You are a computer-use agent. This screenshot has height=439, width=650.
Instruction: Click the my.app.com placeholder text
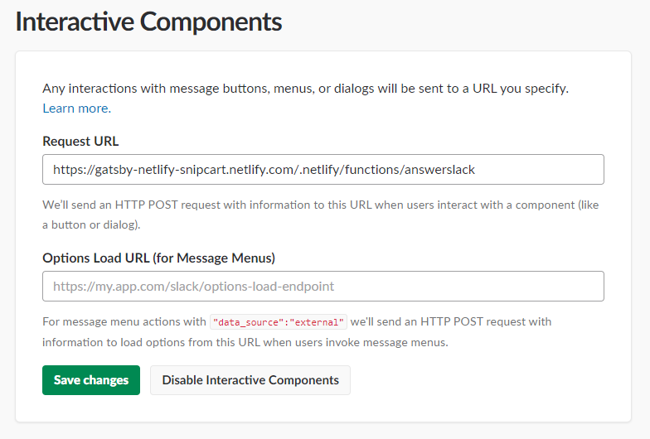pyautogui.click(x=194, y=287)
